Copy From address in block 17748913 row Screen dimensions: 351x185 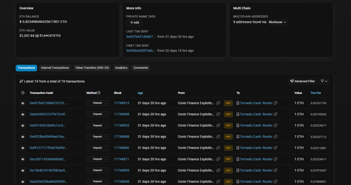tap(218, 103)
